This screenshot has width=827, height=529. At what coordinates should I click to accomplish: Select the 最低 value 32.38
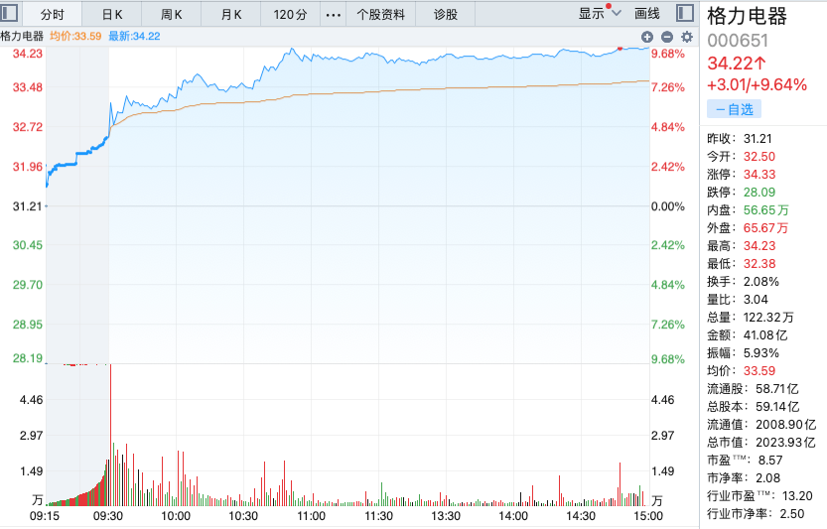[x=759, y=264]
